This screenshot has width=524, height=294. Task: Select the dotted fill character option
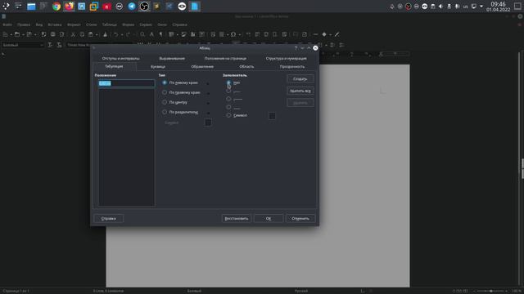[x=233, y=91]
